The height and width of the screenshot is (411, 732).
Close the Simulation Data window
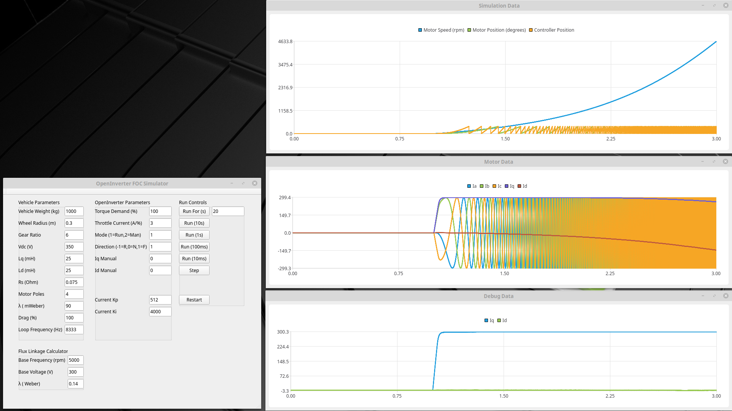pos(725,5)
